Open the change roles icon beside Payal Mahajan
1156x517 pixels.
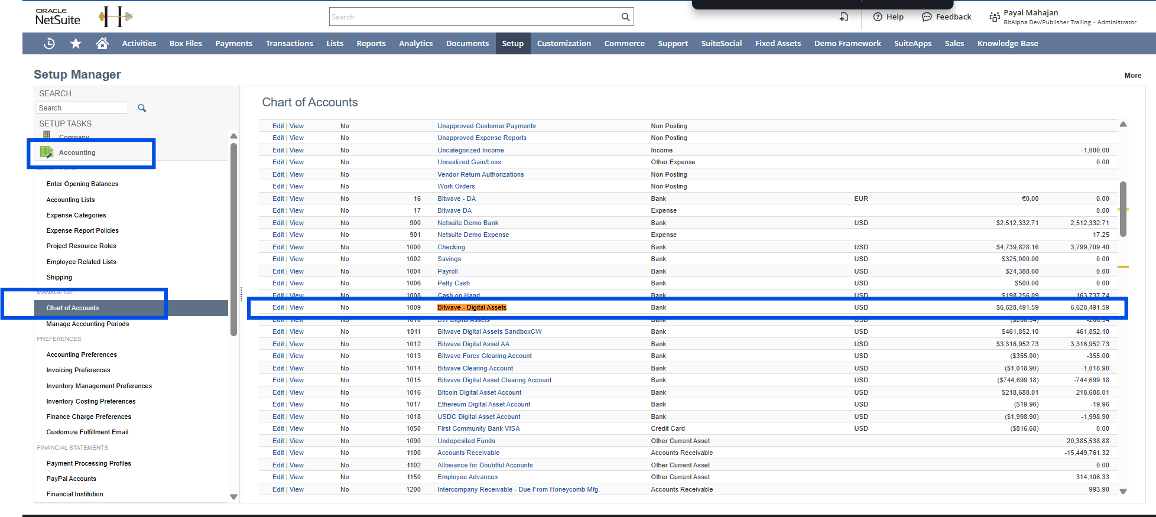[x=995, y=17]
